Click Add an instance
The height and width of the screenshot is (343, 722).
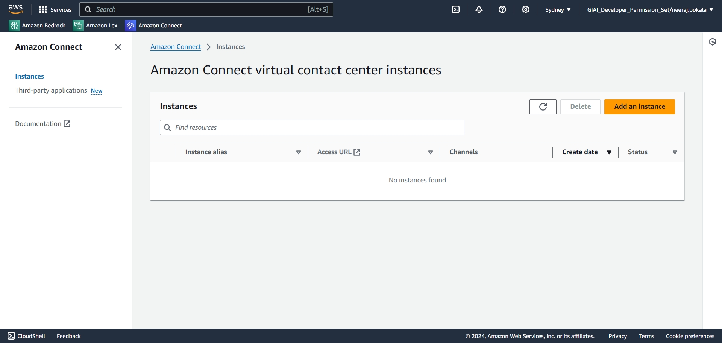pos(640,107)
